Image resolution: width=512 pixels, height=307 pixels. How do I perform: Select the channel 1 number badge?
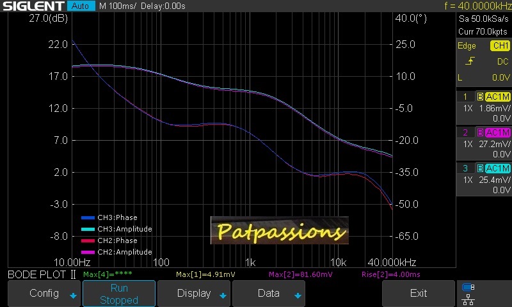(x=465, y=97)
